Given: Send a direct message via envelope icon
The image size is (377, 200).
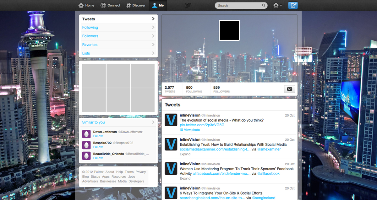Looking at the screenshot, I should click(x=289, y=89).
